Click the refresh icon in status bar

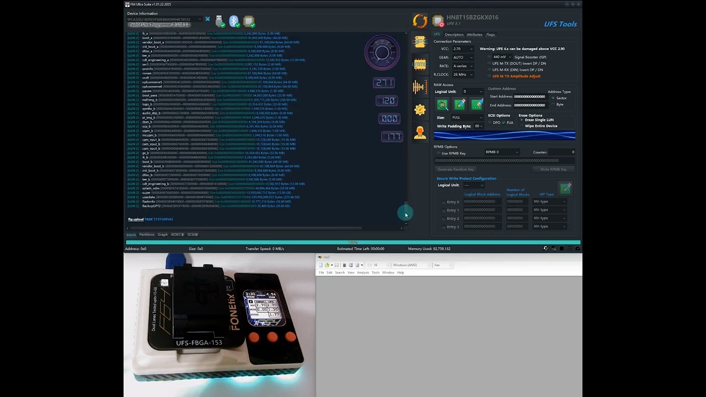pyautogui.click(x=545, y=249)
